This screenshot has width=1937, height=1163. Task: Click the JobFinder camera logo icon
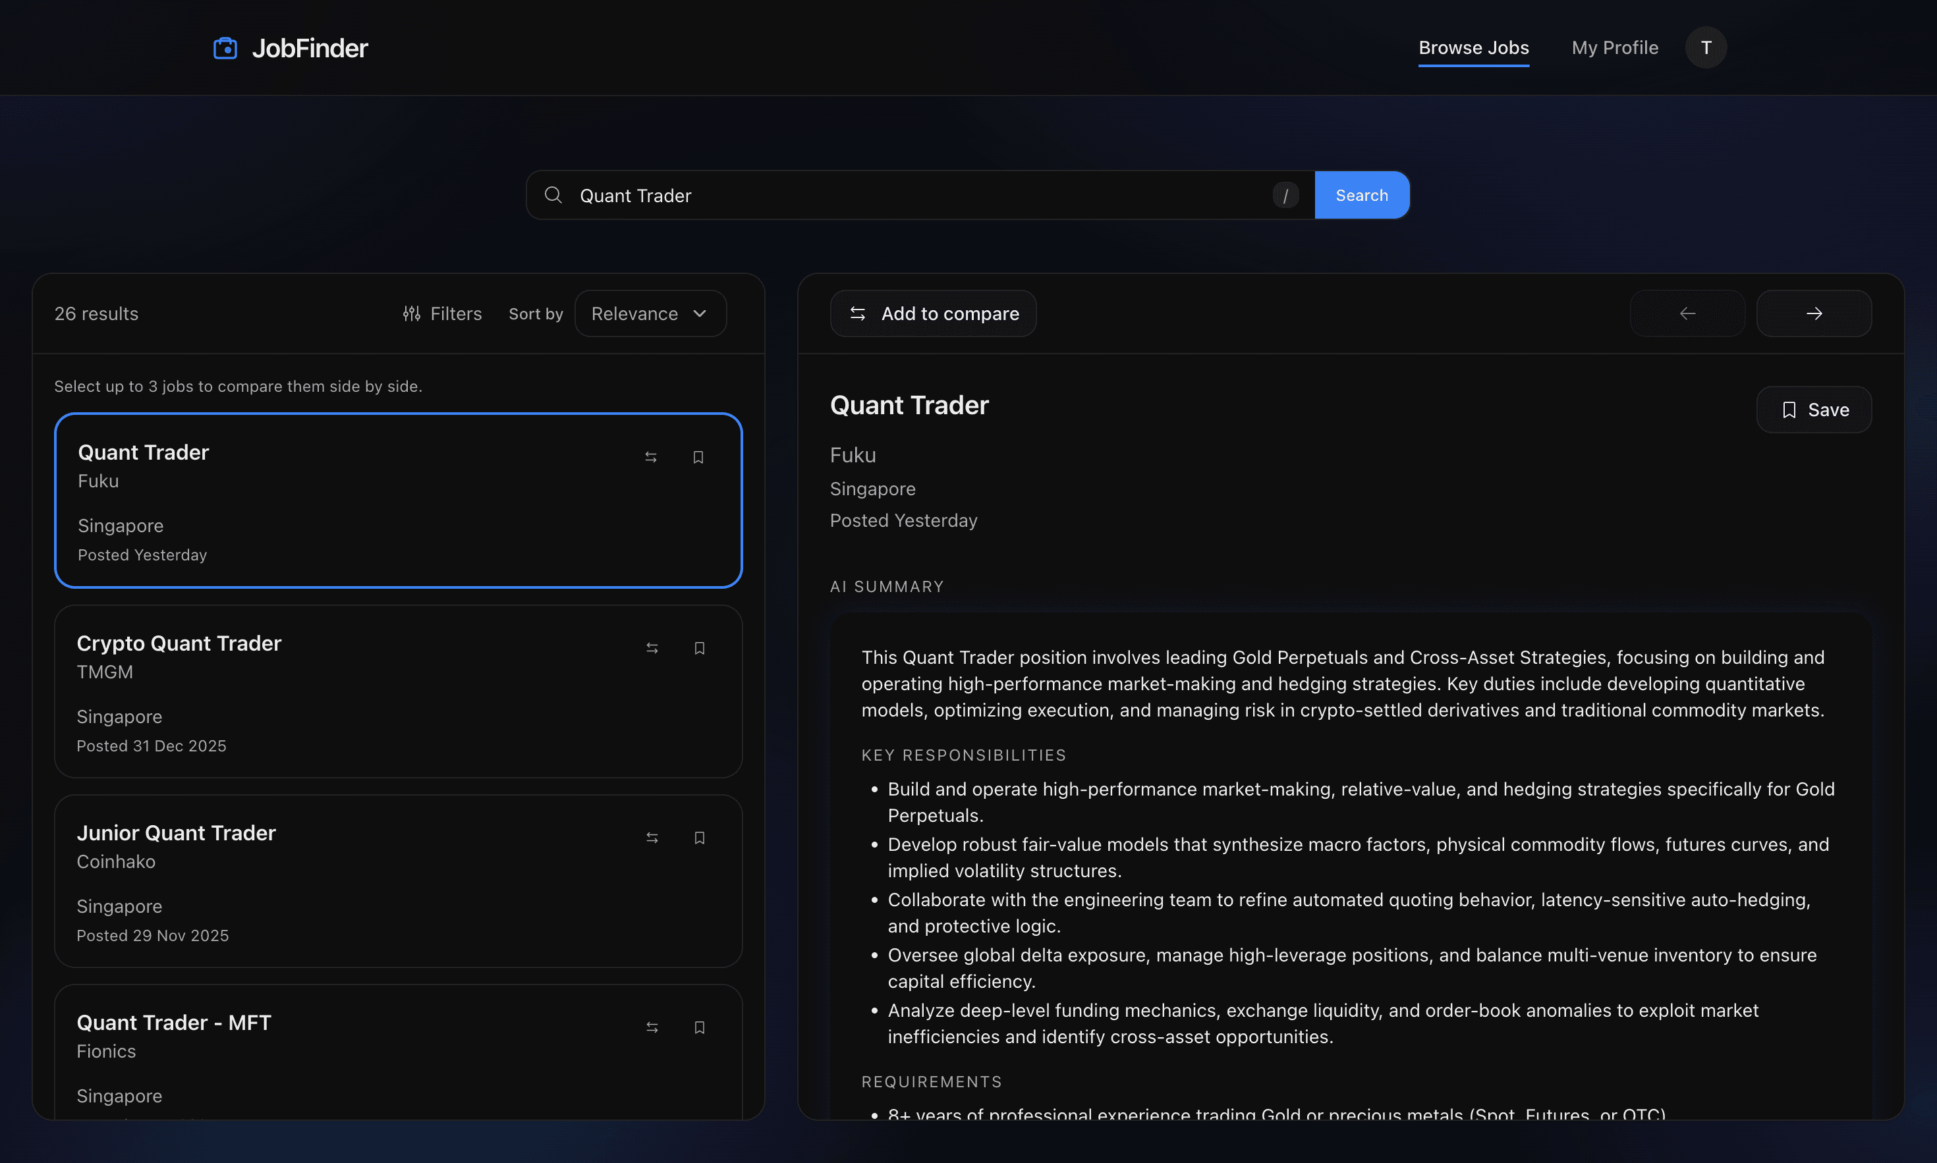(226, 48)
